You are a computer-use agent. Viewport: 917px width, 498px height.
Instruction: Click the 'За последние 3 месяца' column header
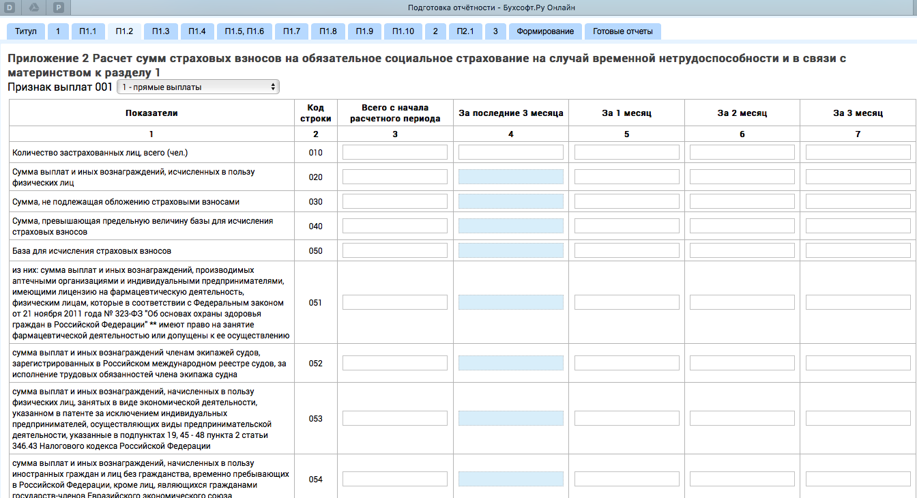tap(511, 113)
